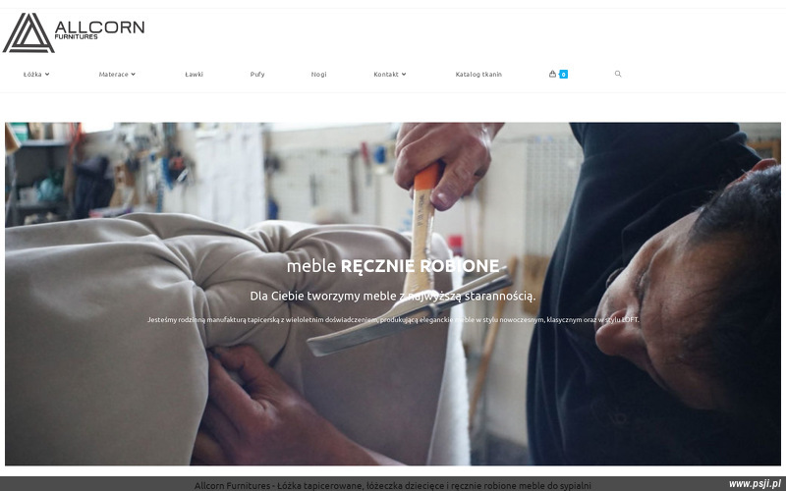This screenshot has height=491, width=786.
Task: Go to the Nogi page
Action: point(318,75)
